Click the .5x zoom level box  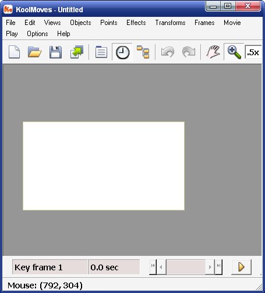pos(253,52)
